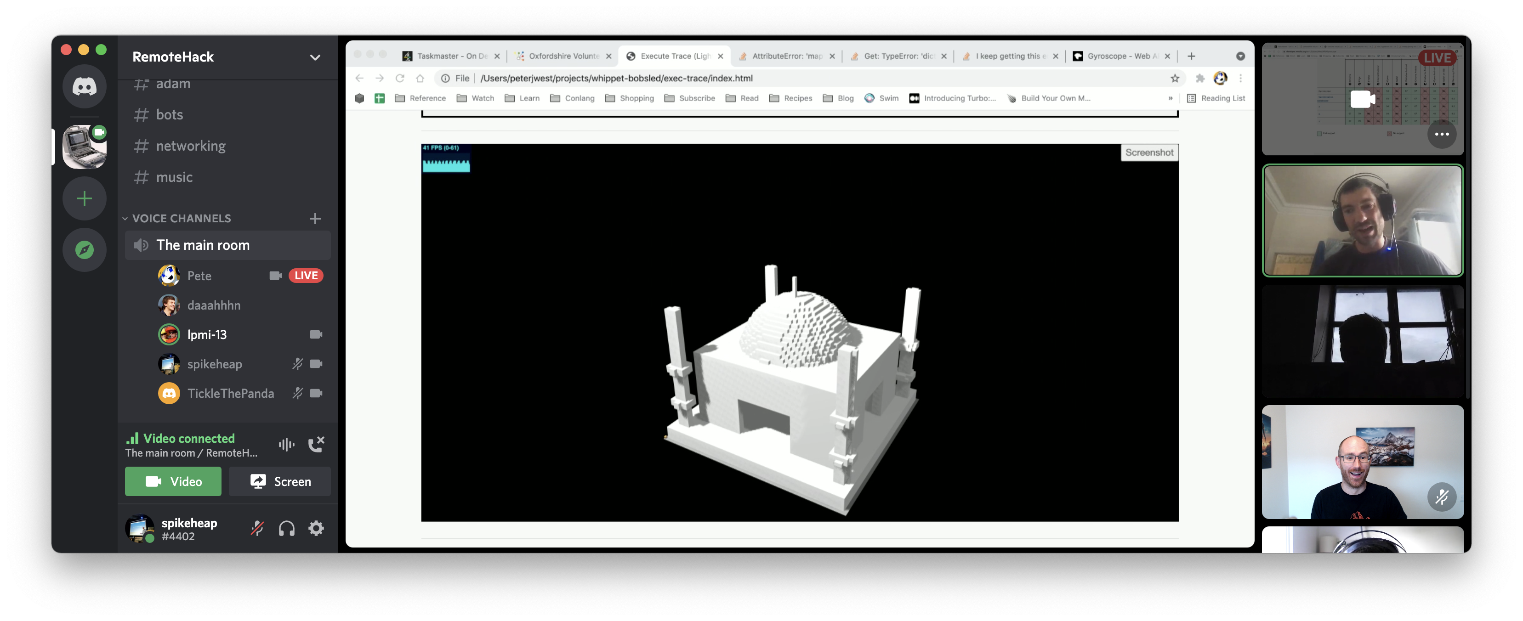Click camera icon next to TickleThePanda

tap(316, 394)
